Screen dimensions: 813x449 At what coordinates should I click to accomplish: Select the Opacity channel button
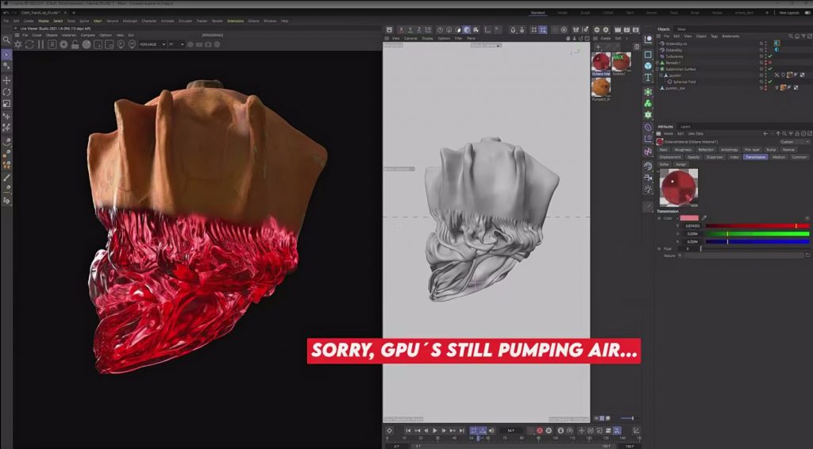(693, 157)
